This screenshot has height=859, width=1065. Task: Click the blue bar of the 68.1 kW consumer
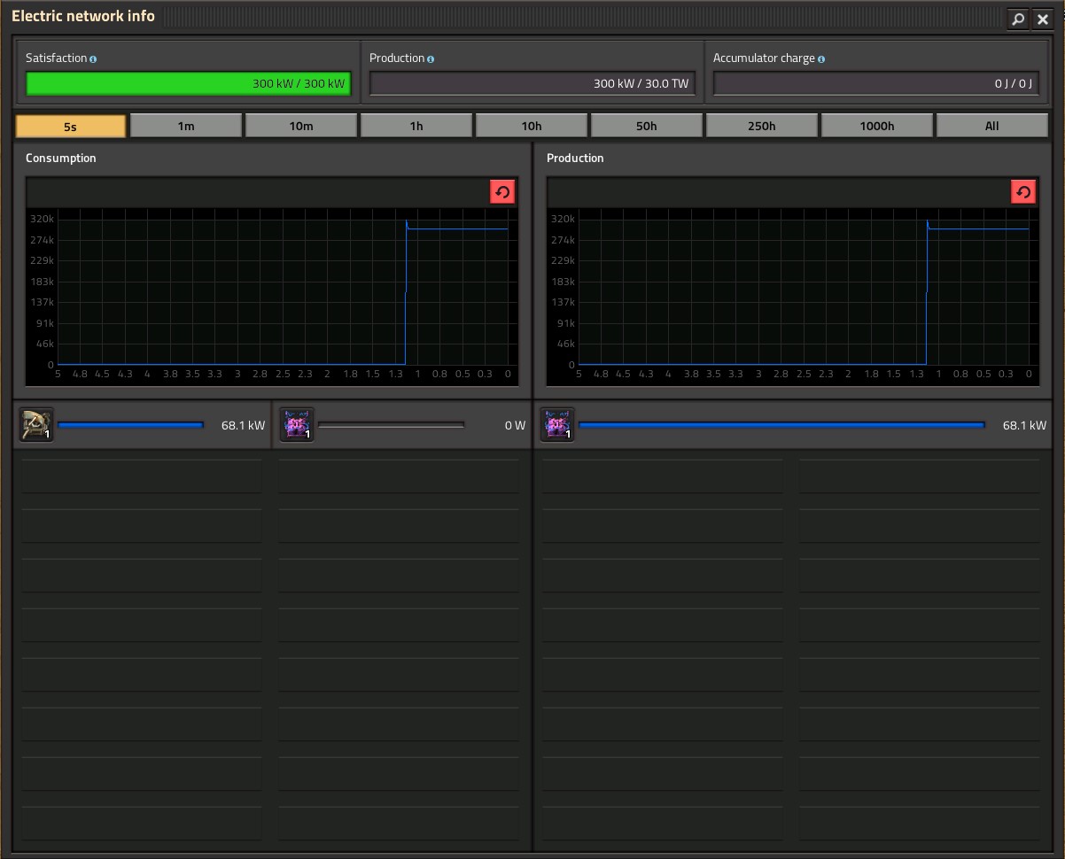130,425
